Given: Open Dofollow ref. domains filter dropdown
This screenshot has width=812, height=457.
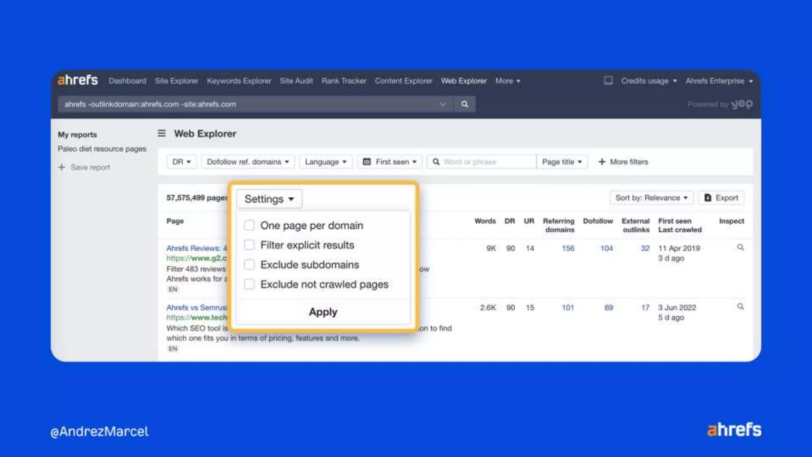Looking at the screenshot, I should click(x=248, y=162).
